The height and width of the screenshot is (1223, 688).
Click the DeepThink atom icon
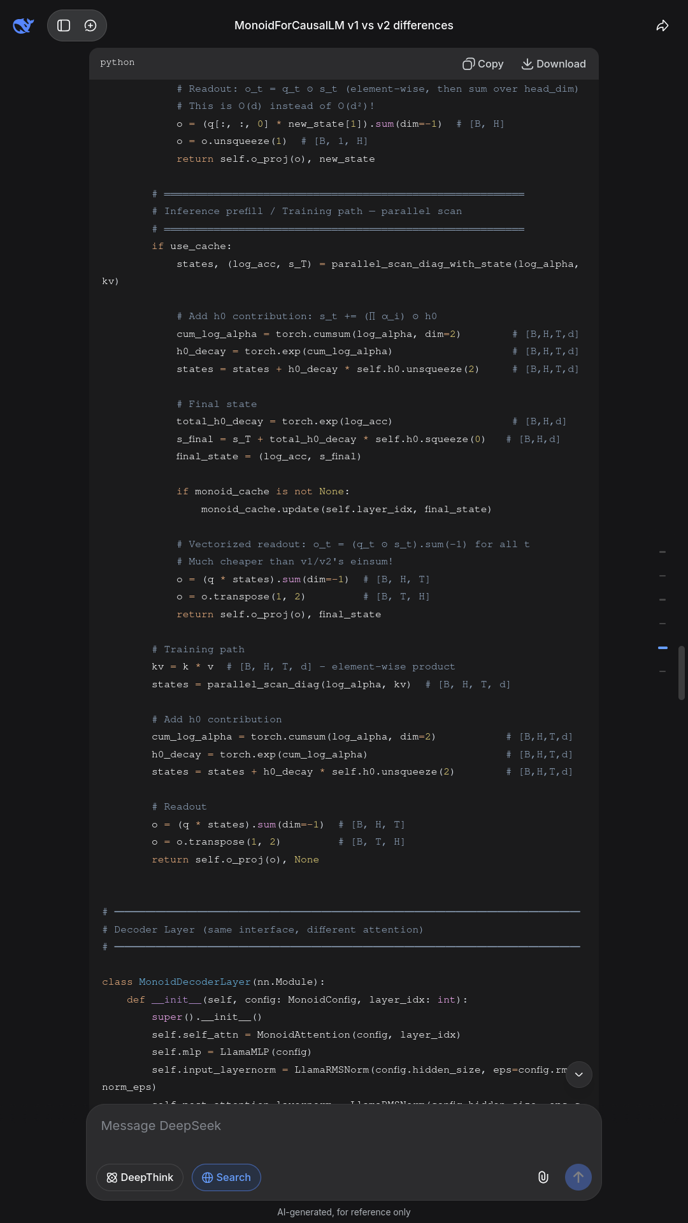(x=112, y=1177)
